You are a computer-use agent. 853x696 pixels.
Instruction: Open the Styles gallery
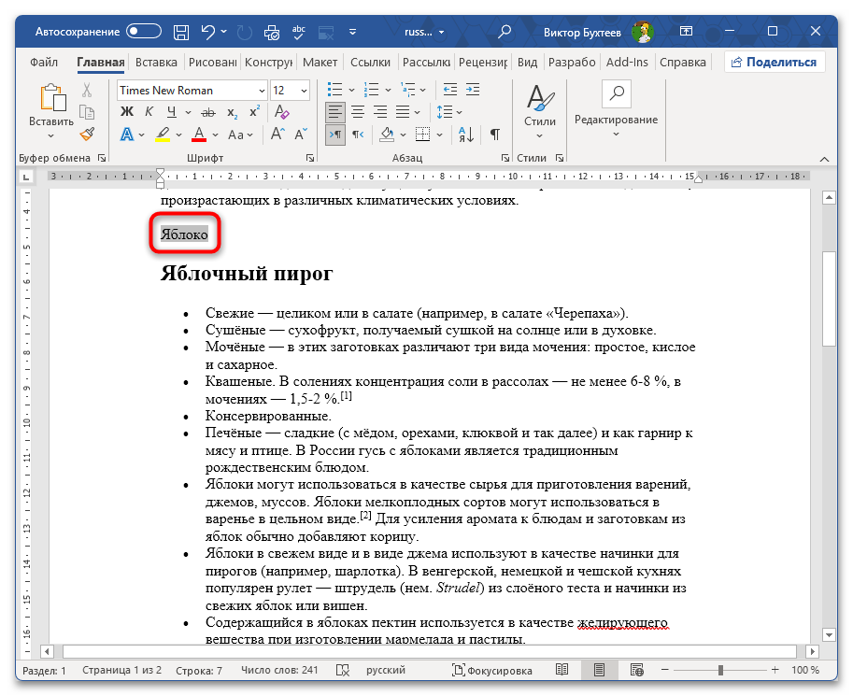(540, 111)
